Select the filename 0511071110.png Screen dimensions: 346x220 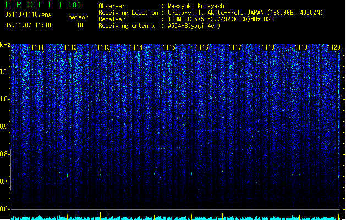(28, 14)
